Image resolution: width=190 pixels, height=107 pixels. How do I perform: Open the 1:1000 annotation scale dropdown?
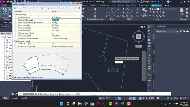click(152, 98)
